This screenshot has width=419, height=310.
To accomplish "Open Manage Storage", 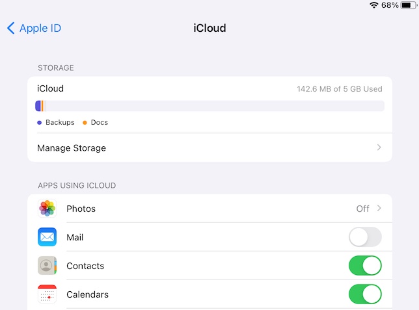I will point(209,148).
